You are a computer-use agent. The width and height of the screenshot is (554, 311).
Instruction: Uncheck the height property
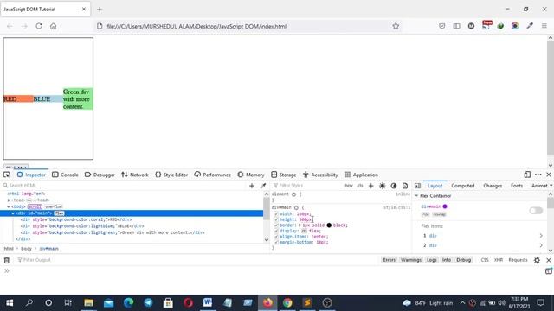click(276, 219)
